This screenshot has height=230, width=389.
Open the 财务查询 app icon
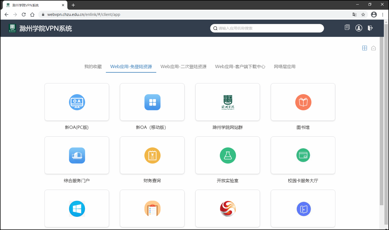pyautogui.click(x=152, y=155)
